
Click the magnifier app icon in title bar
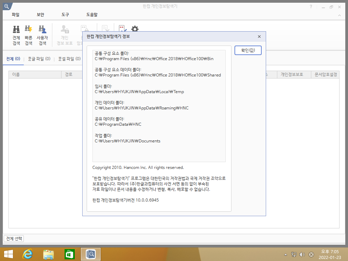tap(7, 6)
